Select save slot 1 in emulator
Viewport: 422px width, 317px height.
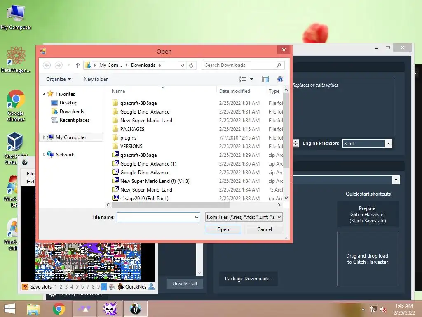click(56, 287)
